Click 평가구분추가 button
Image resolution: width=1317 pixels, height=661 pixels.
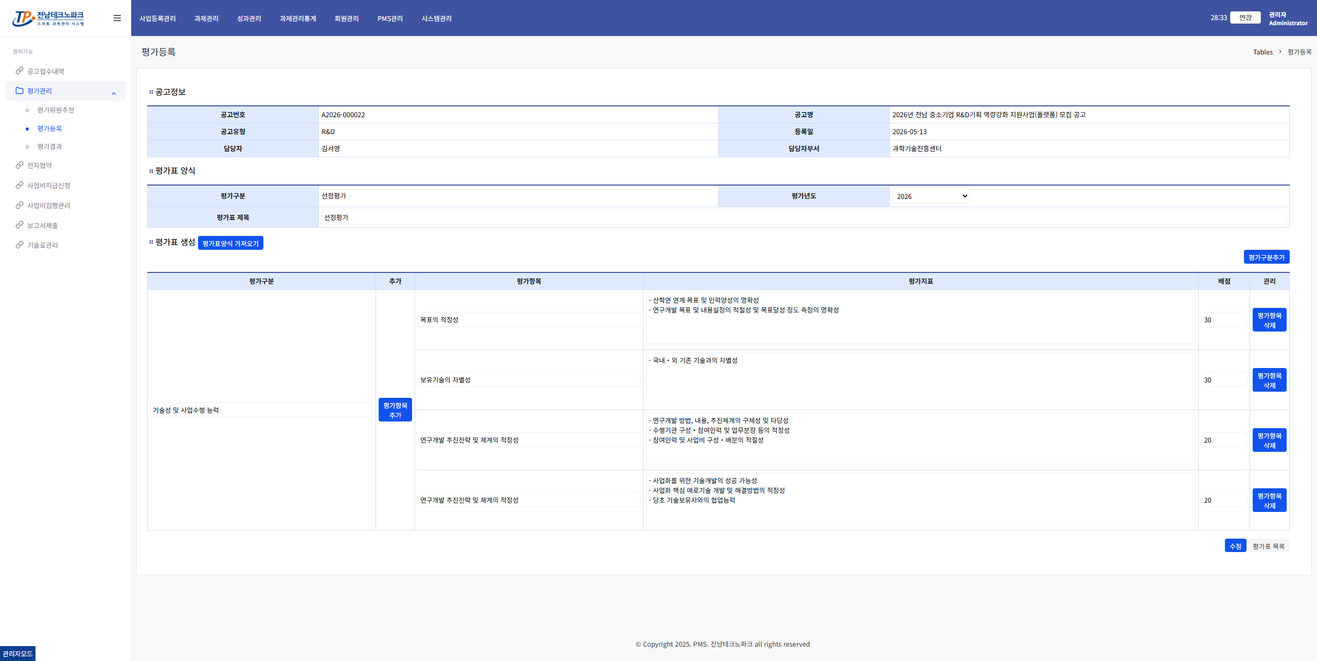pyautogui.click(x=1267, y=257)
